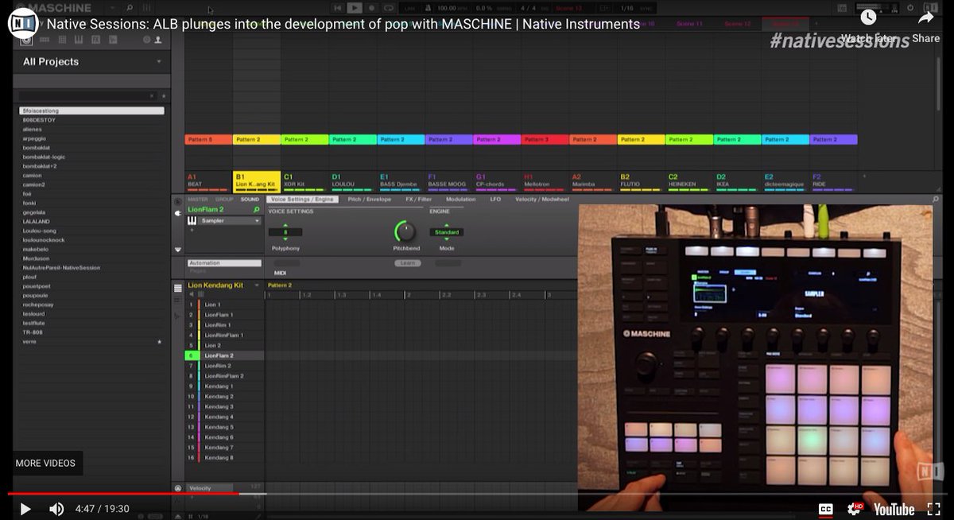This screenshot has height=520, width=954.
Task: Select Pattern 5 orange clip
Action: (x=208, y=139)
